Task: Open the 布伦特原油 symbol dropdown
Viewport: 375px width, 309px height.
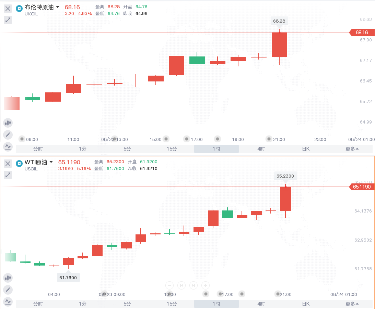Action: 57,7
